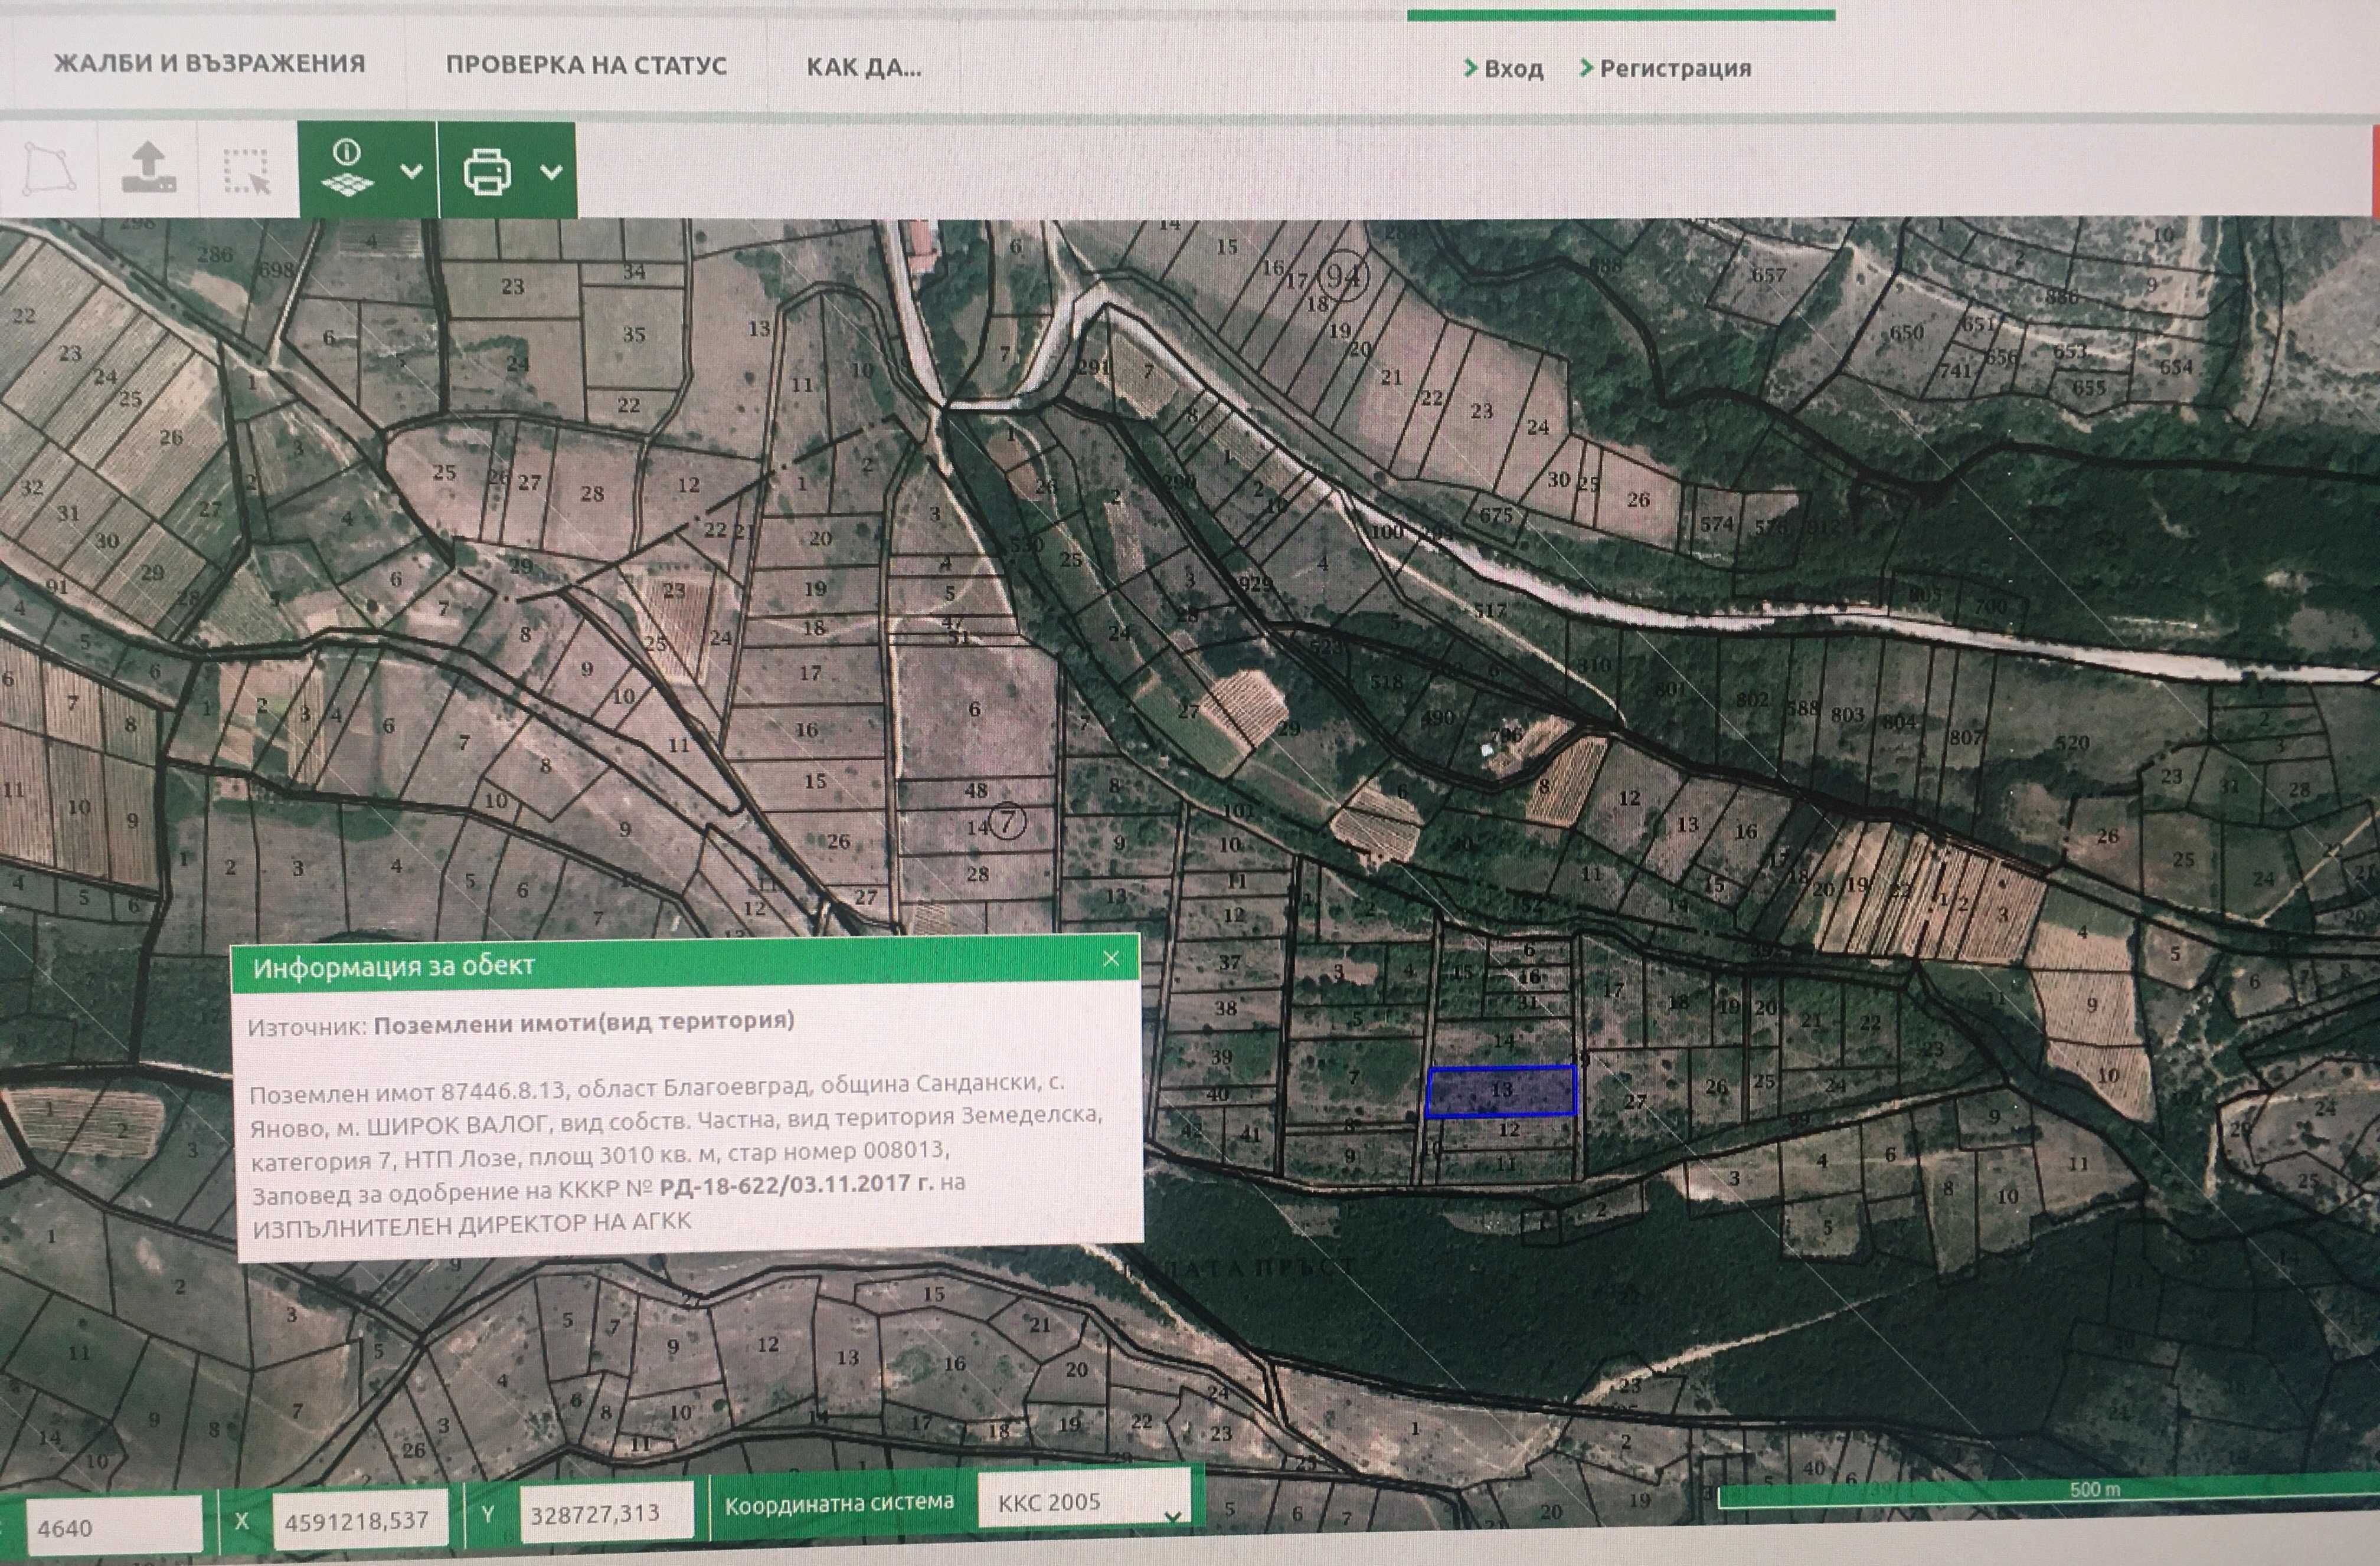This screenshot has height=1566, width=2380.
Task: Click the object info layers tool
Action: point(347,169)
